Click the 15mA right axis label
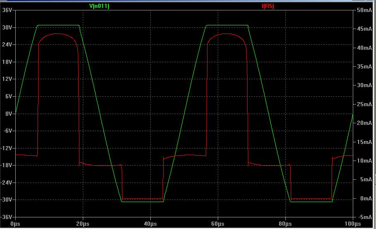This screenshot has width=376, height=229. [364, 142]
